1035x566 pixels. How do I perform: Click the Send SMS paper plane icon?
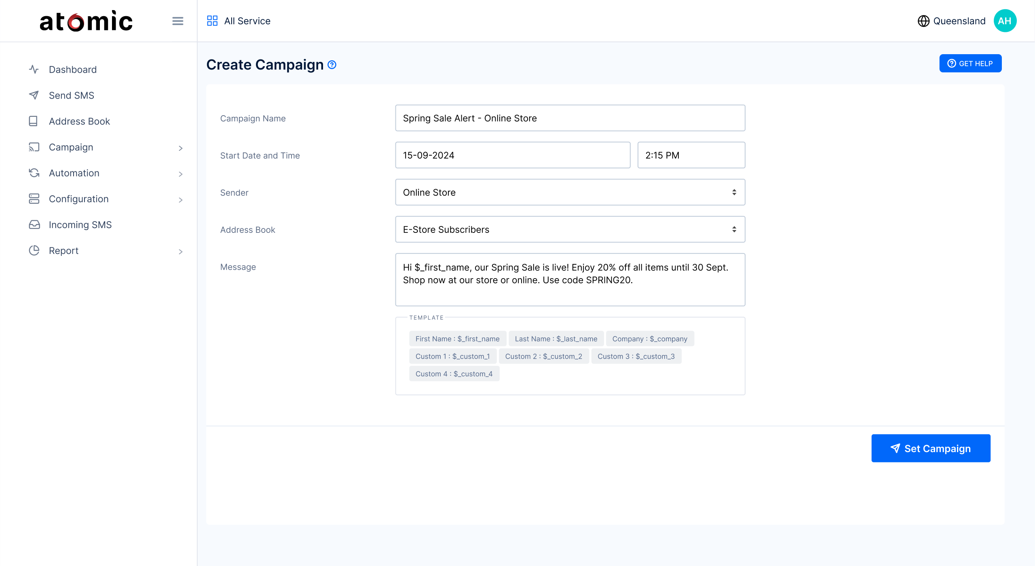pyautogui.click(x=34, y=95)
